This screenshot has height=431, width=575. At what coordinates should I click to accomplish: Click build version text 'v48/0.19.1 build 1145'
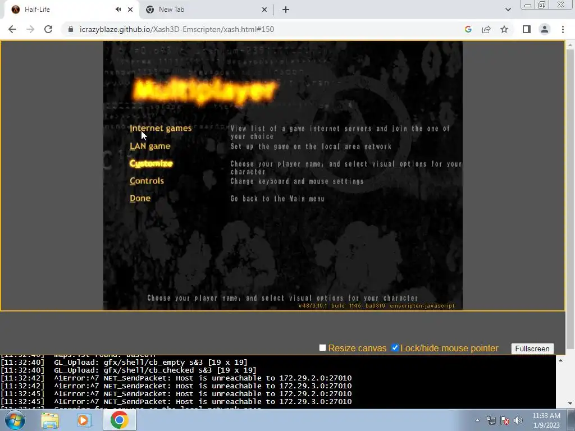tap(330, 306)
